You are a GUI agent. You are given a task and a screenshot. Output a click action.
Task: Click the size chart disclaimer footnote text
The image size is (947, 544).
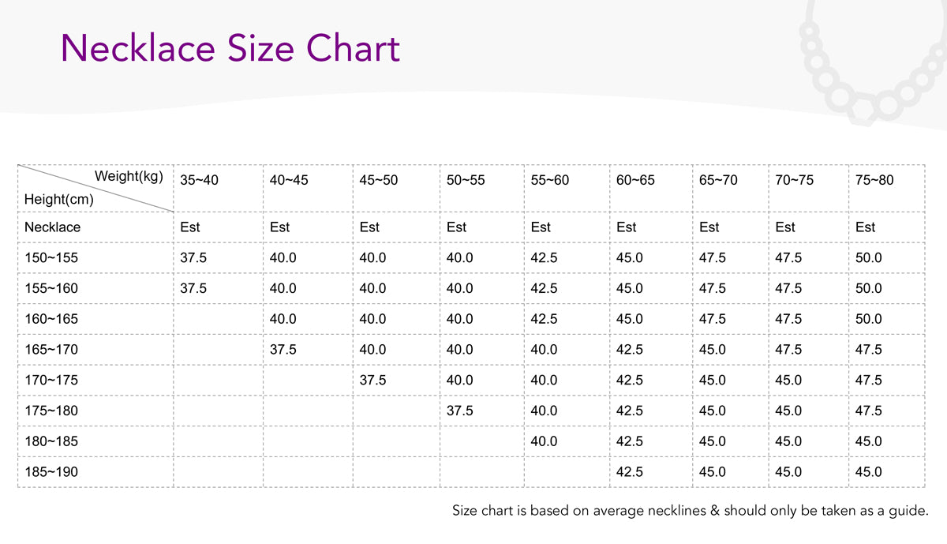coord(690,510)
